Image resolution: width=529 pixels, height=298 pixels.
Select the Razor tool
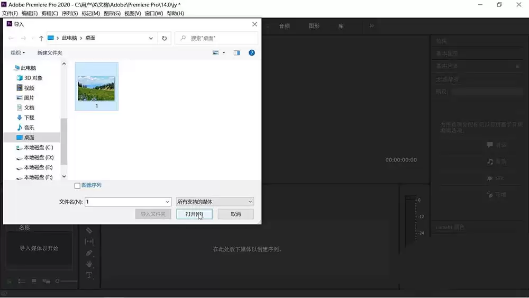pyautogui.click(x=89, y=230)
